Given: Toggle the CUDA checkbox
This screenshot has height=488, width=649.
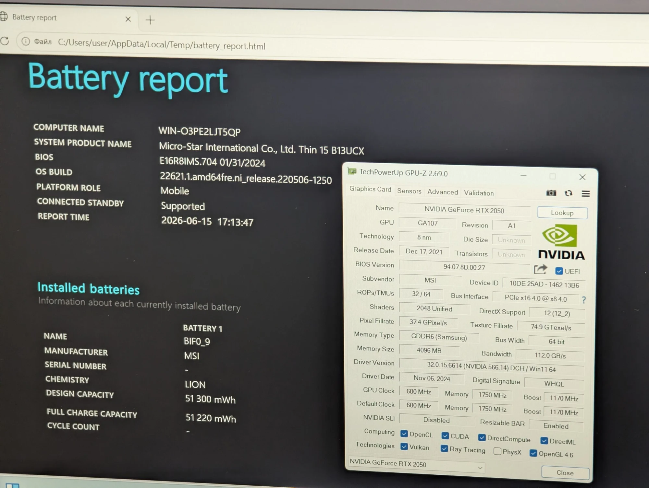Looking at the screenshot, I should pyautogui.click(x=445, y=436).
